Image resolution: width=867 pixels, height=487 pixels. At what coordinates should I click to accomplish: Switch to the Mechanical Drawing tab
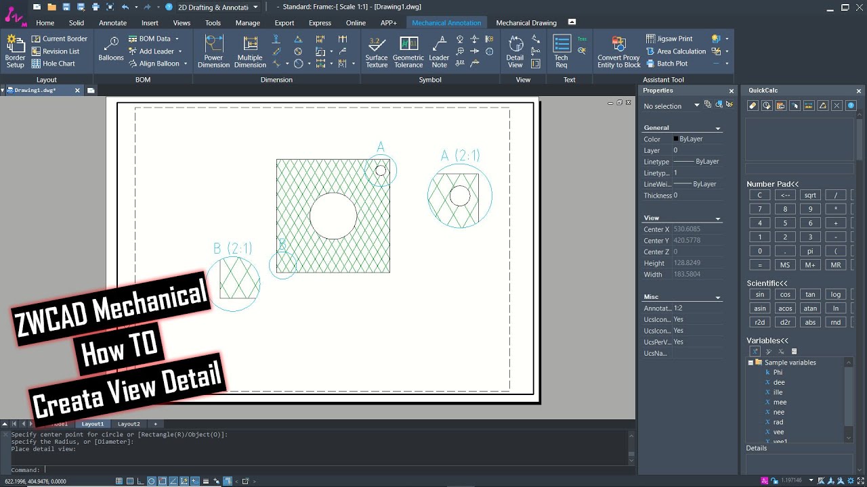(526, 23)
